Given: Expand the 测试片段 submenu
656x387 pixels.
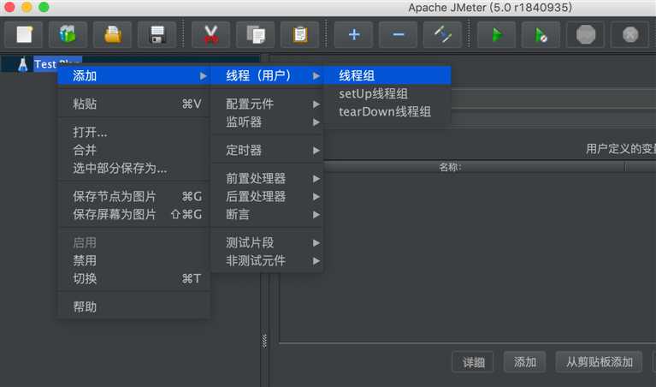Looking at the screenshot, I should click(x=267, y=242).
